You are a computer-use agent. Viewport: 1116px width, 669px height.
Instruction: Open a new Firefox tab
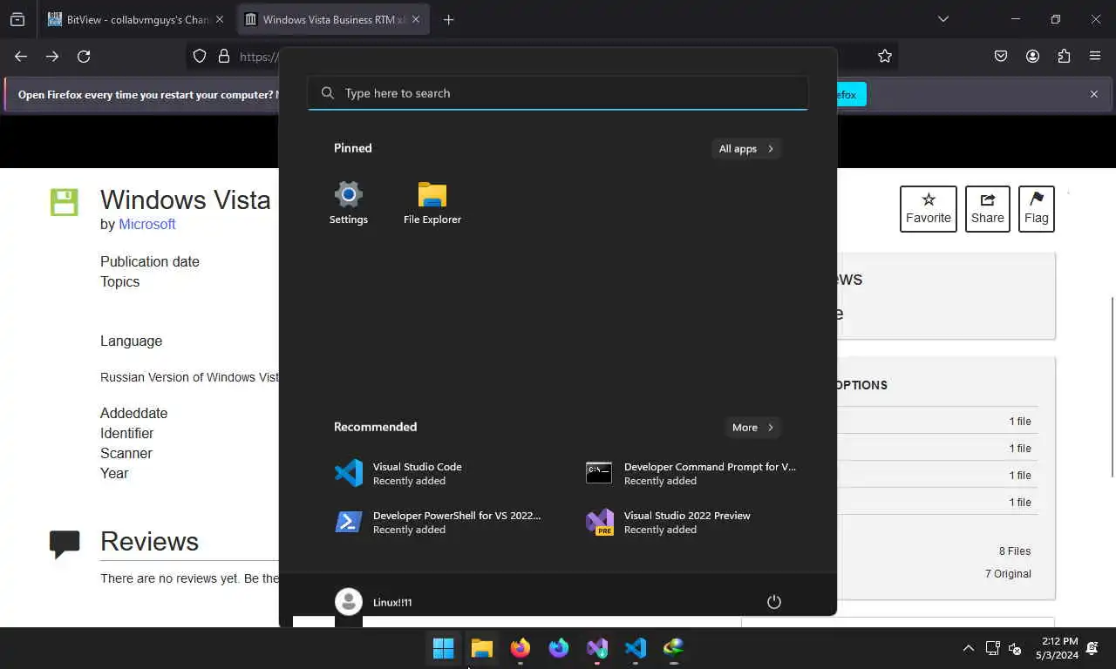coord(448,19)
